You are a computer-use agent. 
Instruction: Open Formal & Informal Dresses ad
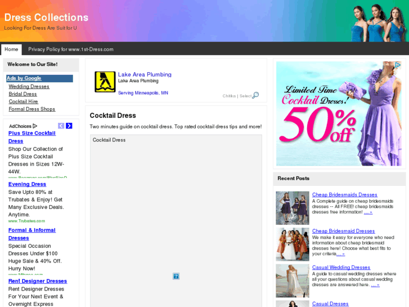tap(32, 234)
